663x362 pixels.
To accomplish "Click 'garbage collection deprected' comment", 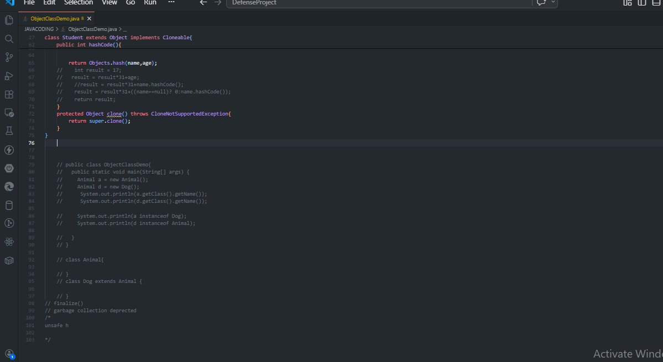I will pos(91,311).
